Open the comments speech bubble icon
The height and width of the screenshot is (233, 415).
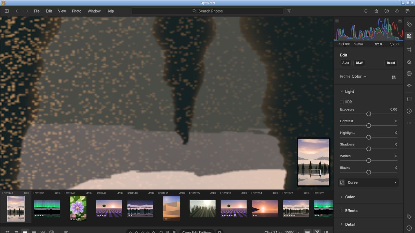click(408, 11)
